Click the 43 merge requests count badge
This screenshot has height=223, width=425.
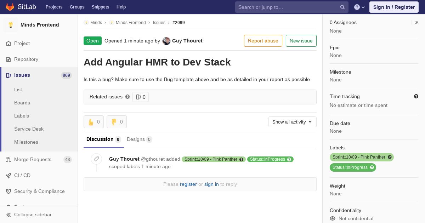coord(68,160)
